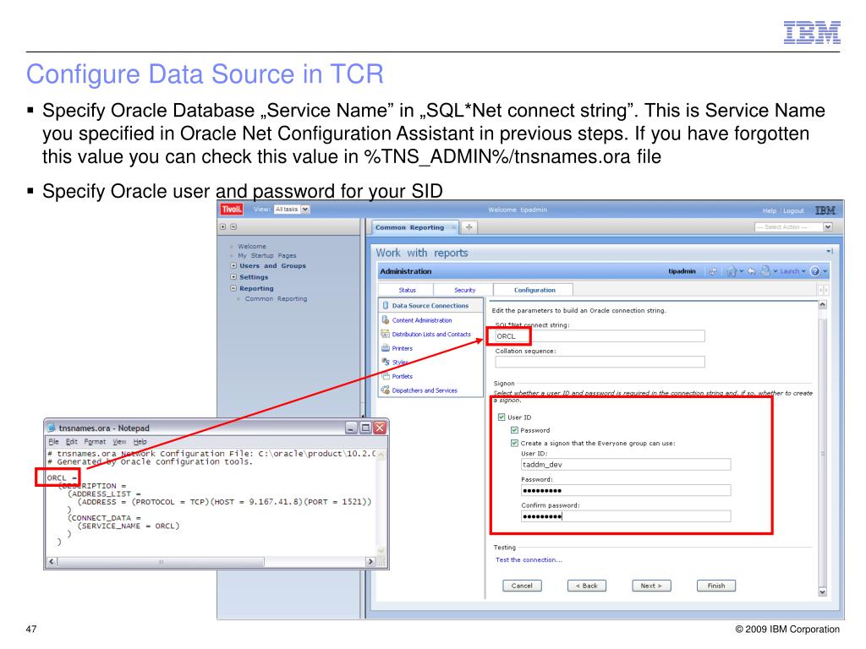Open the Notepad Help menu
Viewport: 866px width, 649px height.
[x=140, y=441]
